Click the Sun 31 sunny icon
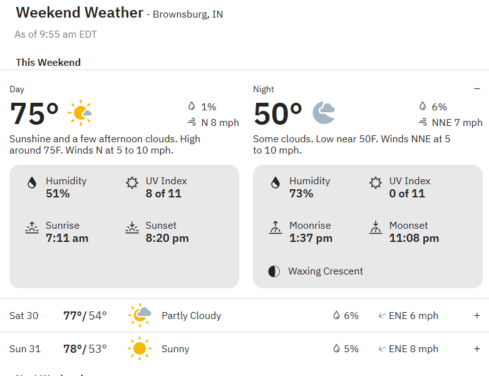Screen dimensions: 489x376 [x=140, y=348]
